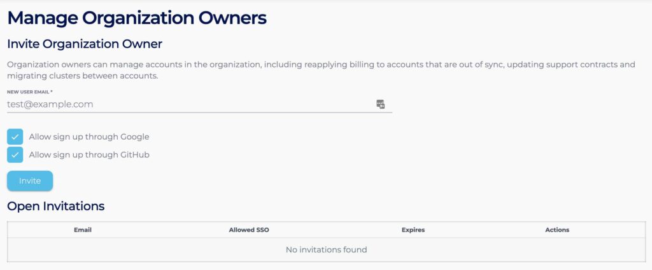The width and height of the screenshot is (652, 270).
Task: Focus the New User Email input field
Action: coord(191,104)
